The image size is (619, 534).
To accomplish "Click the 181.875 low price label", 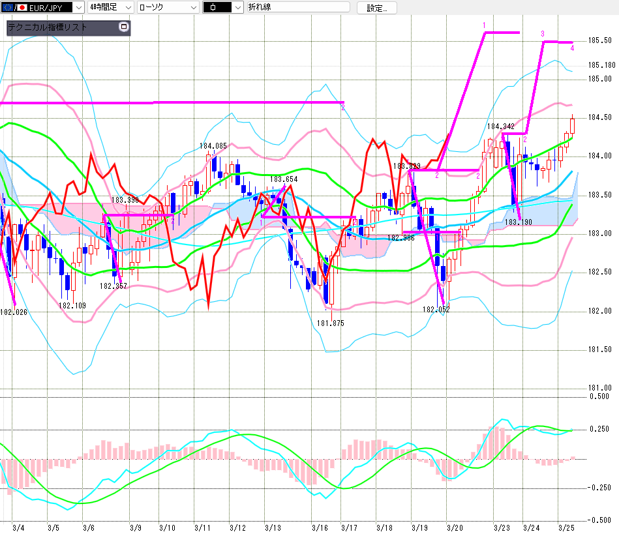I will click(x=330, y=323).
